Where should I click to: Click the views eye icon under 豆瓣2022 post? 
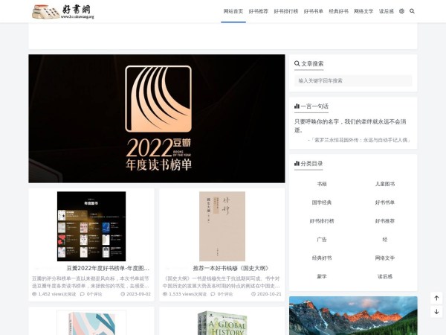pos(34,294)
